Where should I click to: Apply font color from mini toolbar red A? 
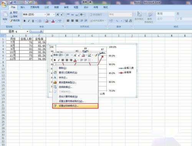75,60
